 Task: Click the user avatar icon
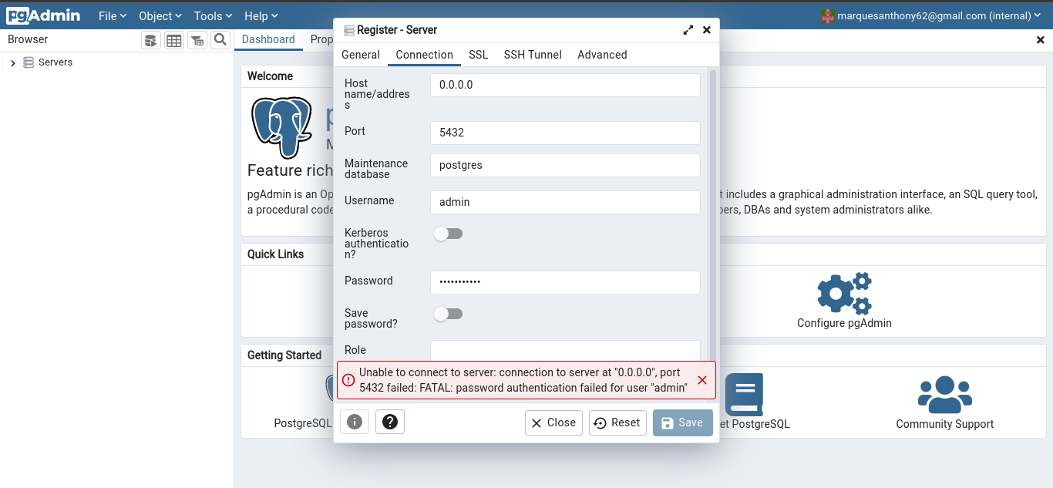coord(829,15)
